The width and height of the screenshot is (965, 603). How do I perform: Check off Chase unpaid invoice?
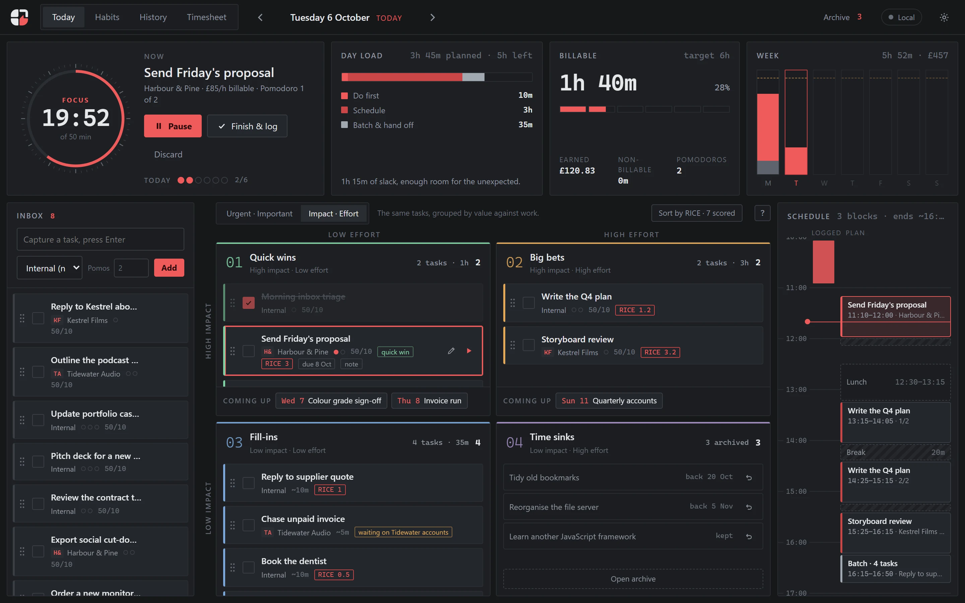click(x=248, y=525)
